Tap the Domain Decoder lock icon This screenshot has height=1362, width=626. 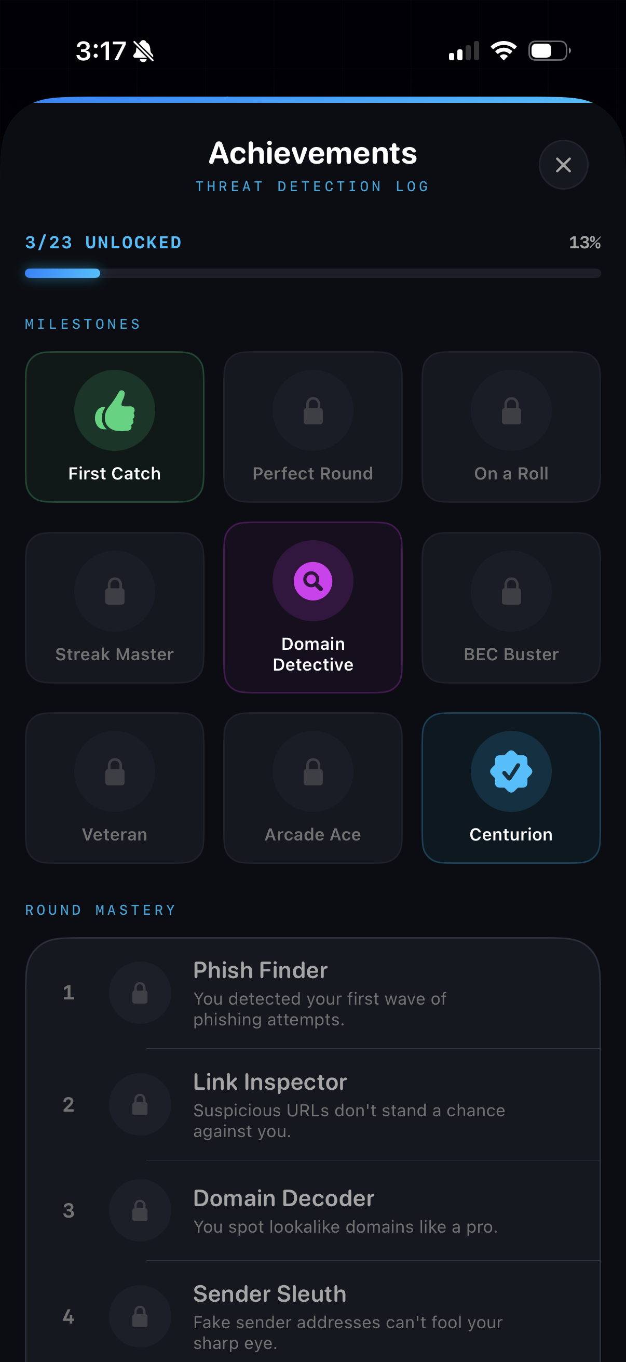pyautogui.click(x=140, y=1210)
